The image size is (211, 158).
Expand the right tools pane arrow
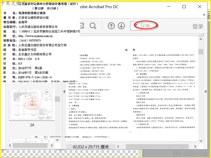pos(205,91)
